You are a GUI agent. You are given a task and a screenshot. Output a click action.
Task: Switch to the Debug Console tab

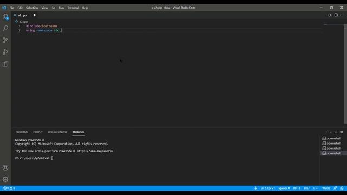pyautogui.click(x=57, y=132)
